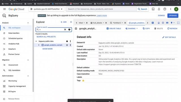
Task: Toggle full screen mode
Action: tap(178, 23)
